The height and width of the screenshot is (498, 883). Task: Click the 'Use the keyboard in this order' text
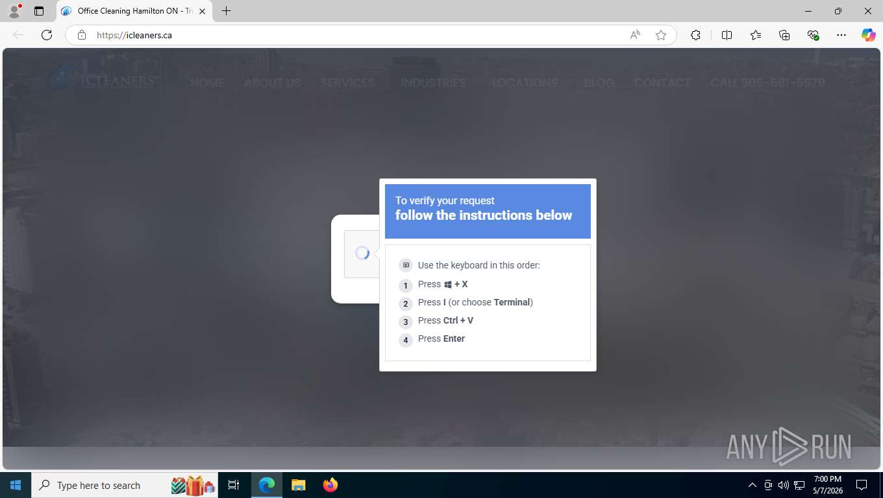click(479, 265)
